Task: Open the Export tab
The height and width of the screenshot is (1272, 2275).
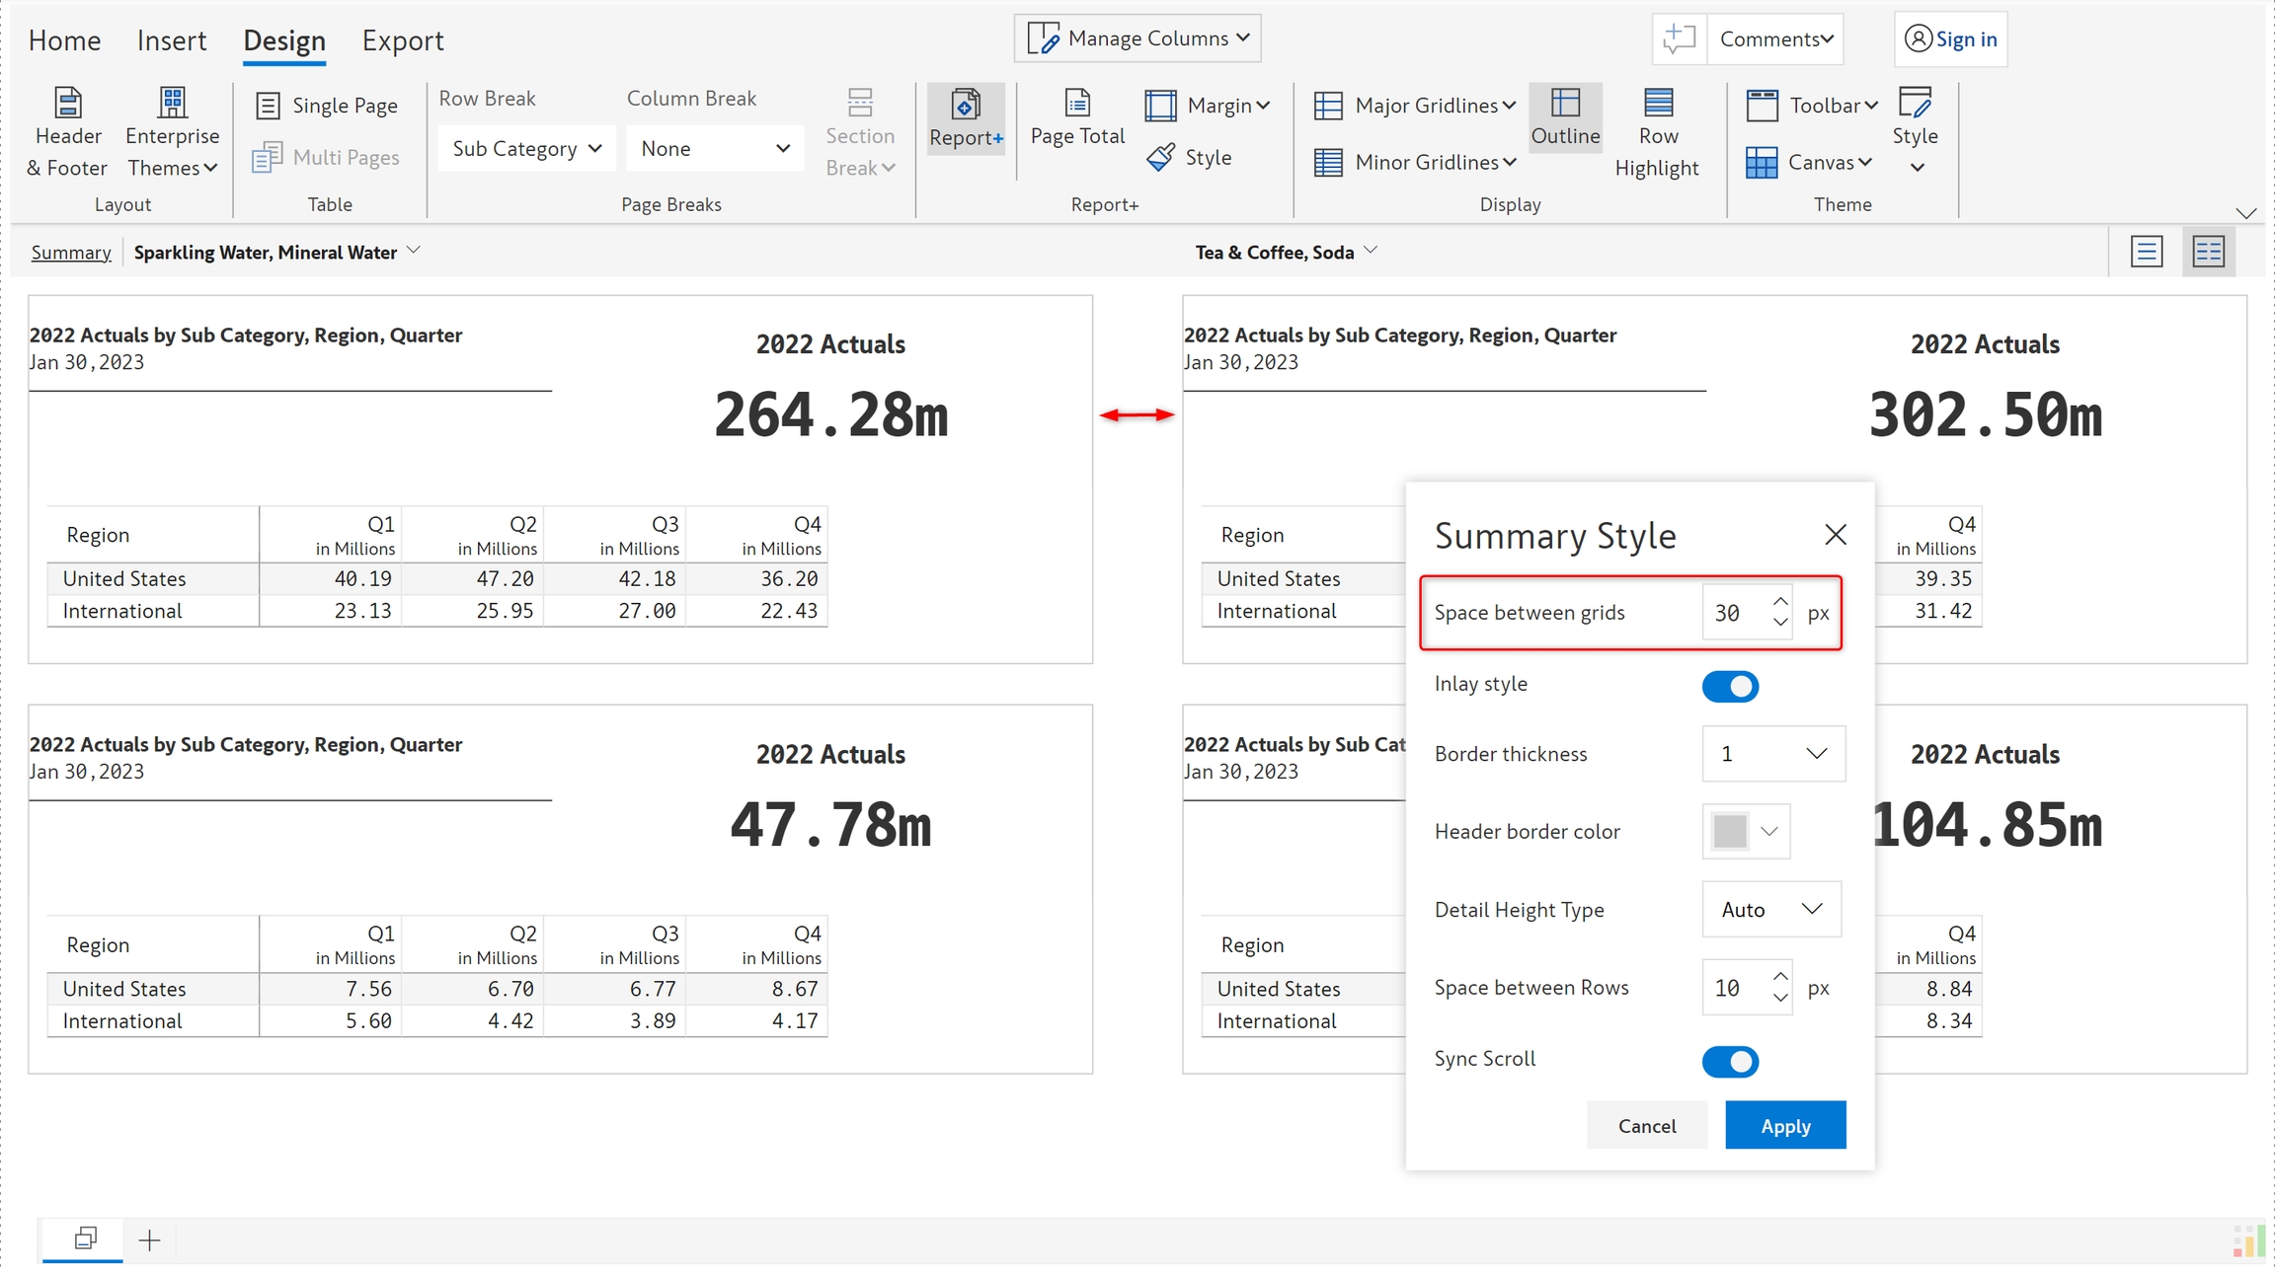Action: click(402, 39)
